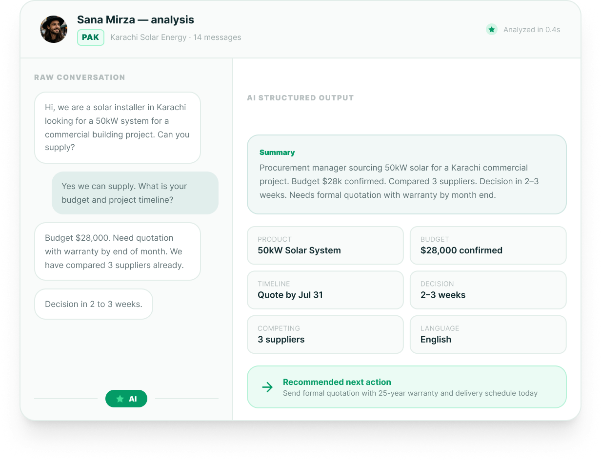Click the RAW CONVERSATION heading

click(80, 77)
